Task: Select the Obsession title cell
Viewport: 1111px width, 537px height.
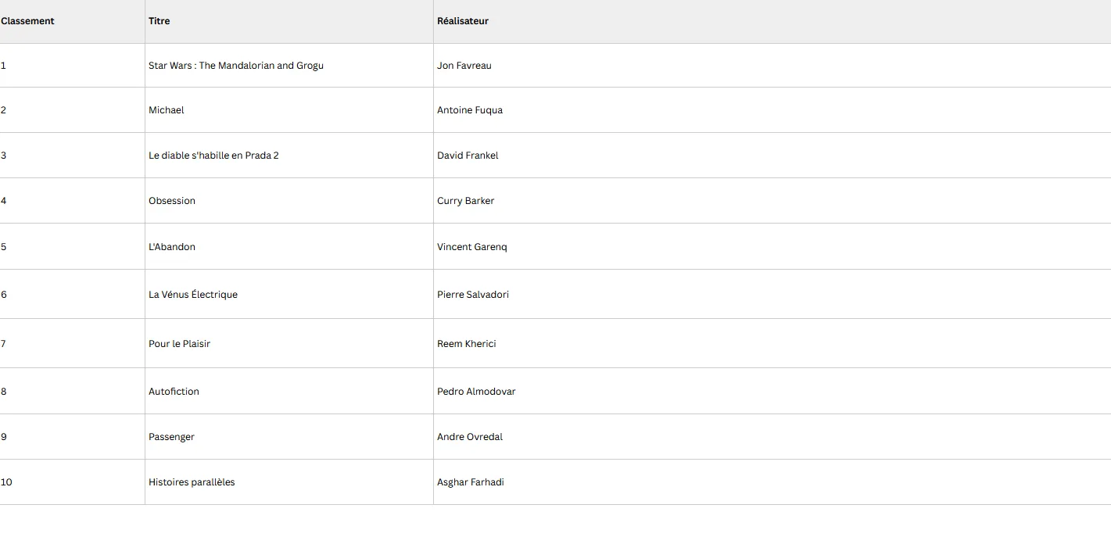Action: coord(289,201)
